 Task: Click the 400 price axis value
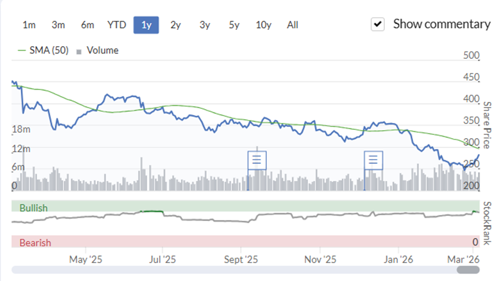click(471, 99)
